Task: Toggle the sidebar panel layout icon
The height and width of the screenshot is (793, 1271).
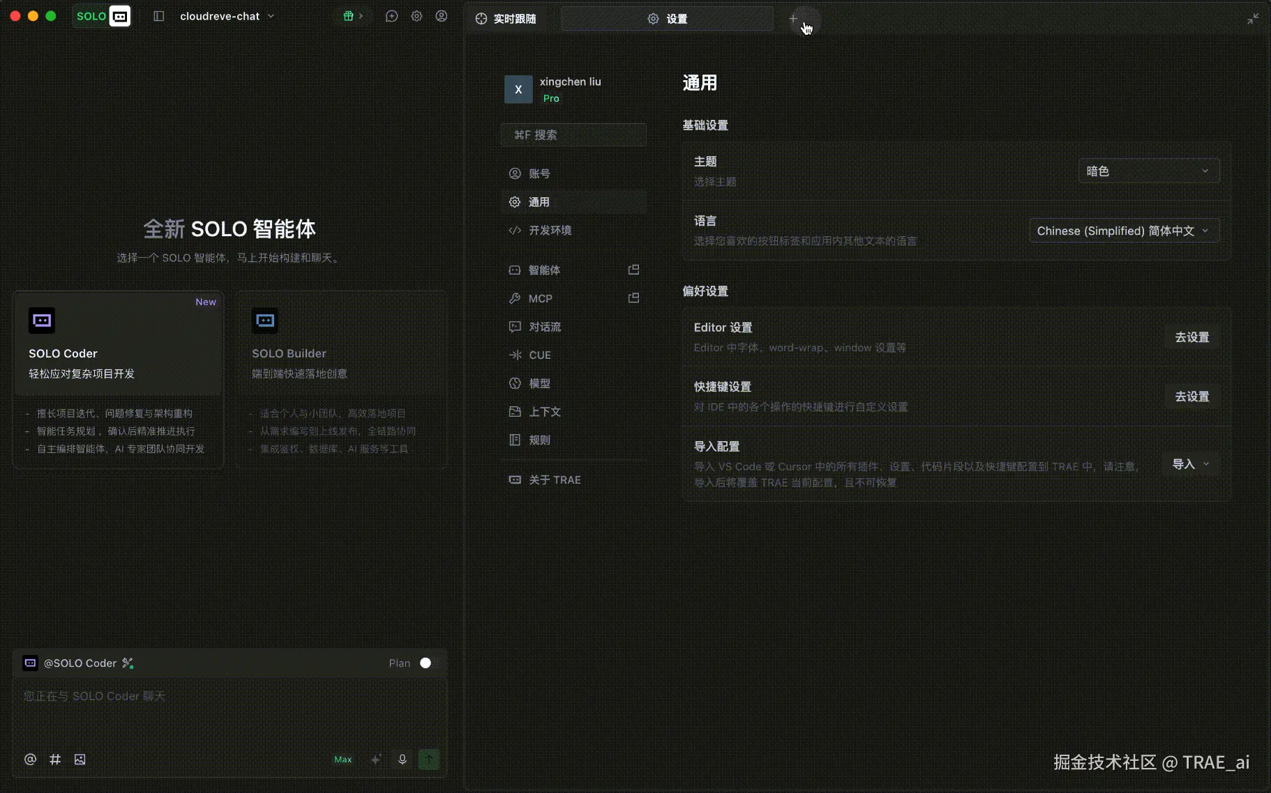Action: 159,16
